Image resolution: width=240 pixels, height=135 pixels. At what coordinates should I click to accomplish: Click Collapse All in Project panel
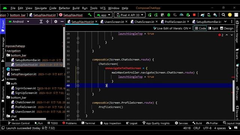click(48, 22)
